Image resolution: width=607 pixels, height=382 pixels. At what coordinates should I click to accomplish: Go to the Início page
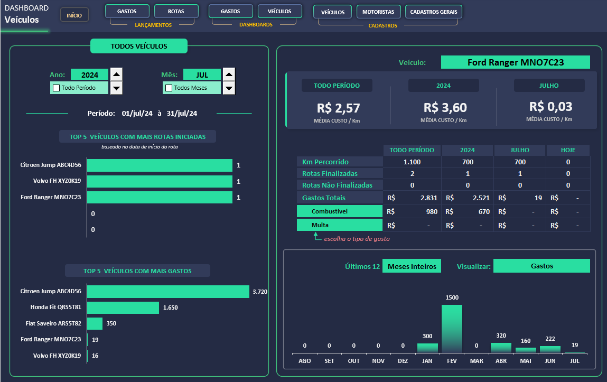click(74, 15)
